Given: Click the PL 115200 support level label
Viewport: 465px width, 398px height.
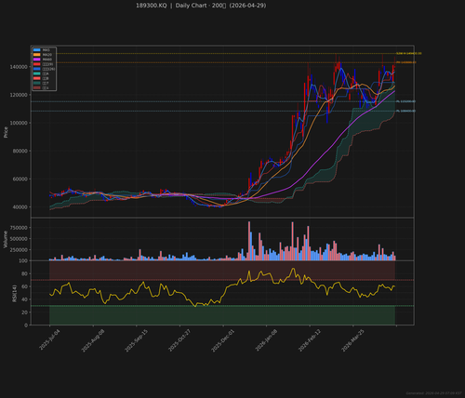Looking at the screenshot, I should 405,101.
